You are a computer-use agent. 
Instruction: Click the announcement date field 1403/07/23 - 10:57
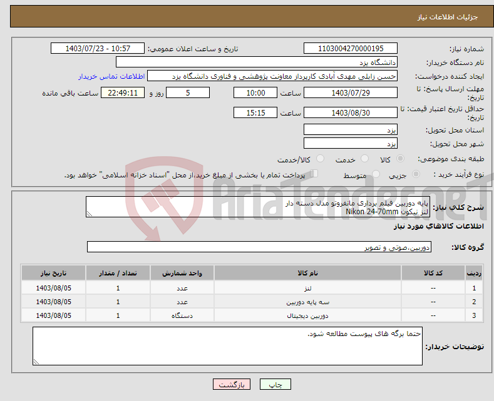pos(97,48)
